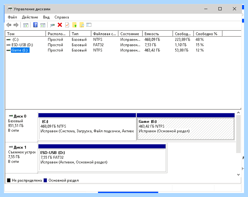Close the Управление дисками window
The width and height of the screenshot is (248, 197).
[x=234, y=9]
